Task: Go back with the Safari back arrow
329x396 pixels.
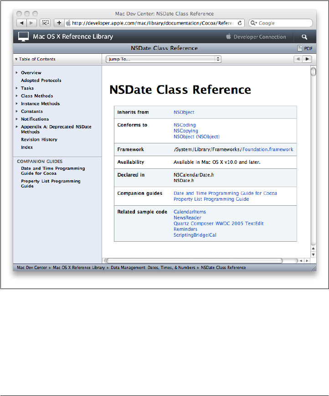Action: [x=22, y=23]
